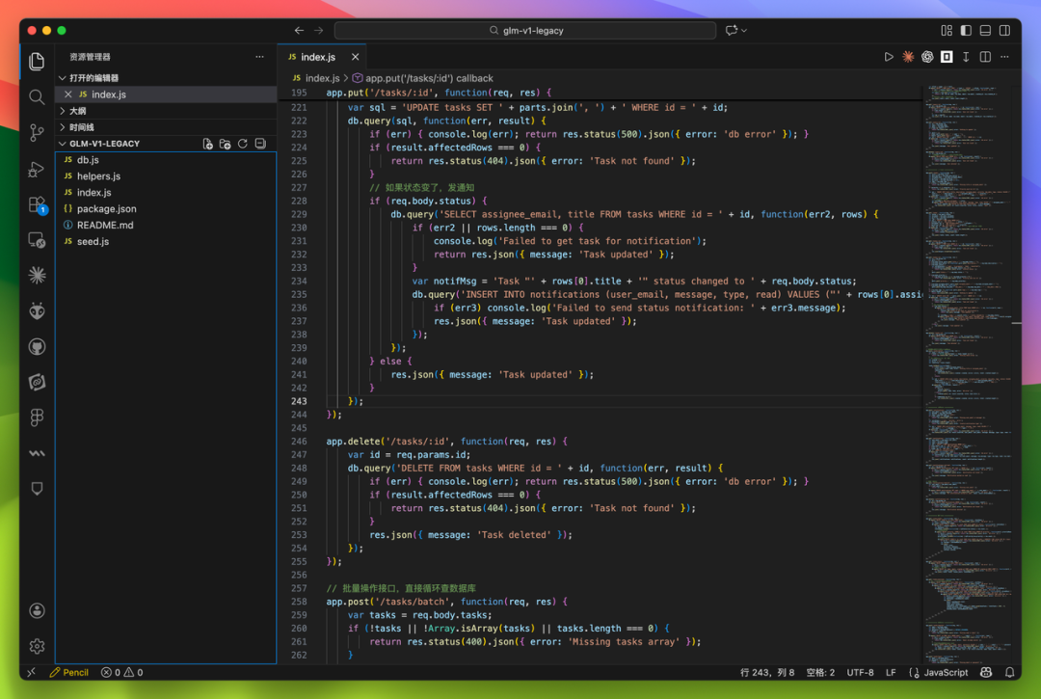Toggle the bottom panel visibility
Image resolution: width=1041 pixels, height=699 pixels.
click(x=985, y=31)
